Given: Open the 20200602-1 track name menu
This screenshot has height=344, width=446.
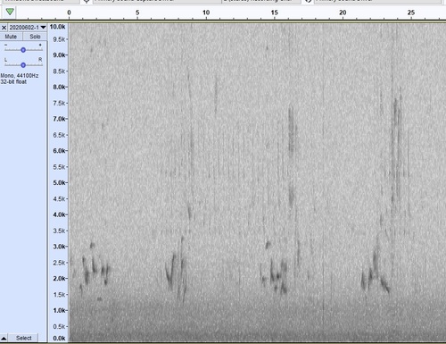Looking at the screenshot, I should point(28,28).
